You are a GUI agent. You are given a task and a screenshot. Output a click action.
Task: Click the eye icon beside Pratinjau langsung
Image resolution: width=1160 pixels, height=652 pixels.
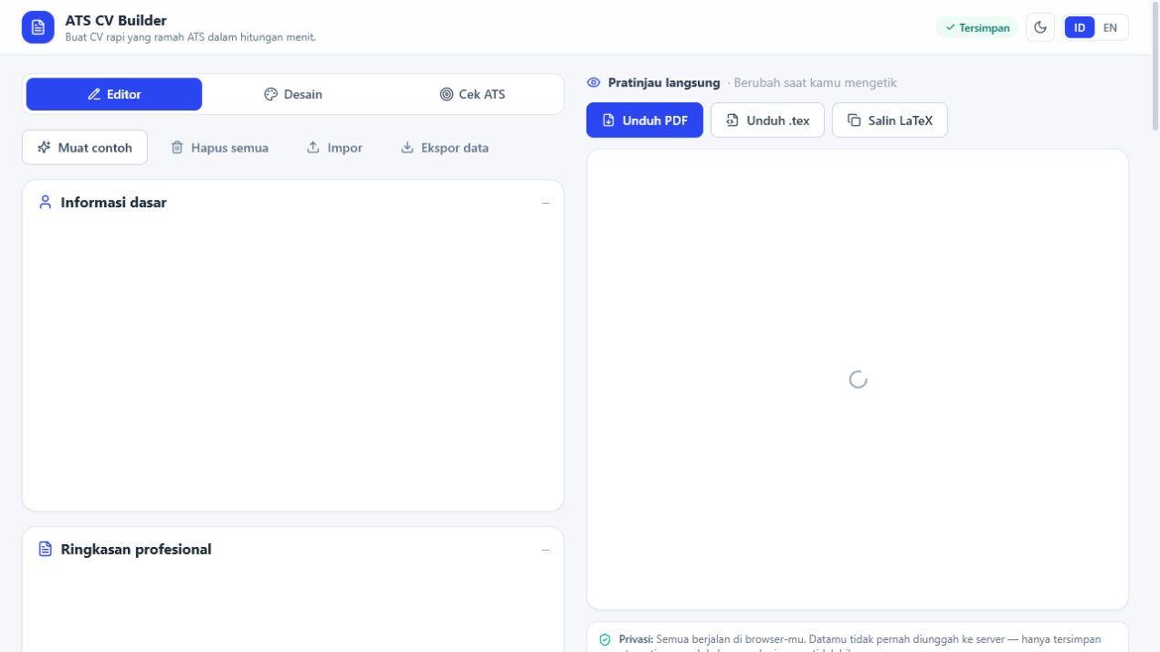pos(594,83)
